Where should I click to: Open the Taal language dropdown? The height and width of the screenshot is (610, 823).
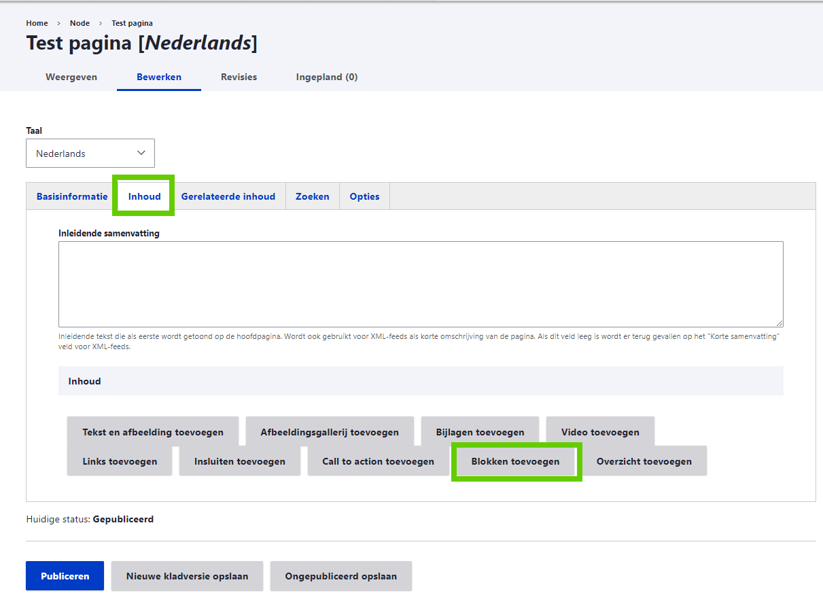click(x=90, y=154)
